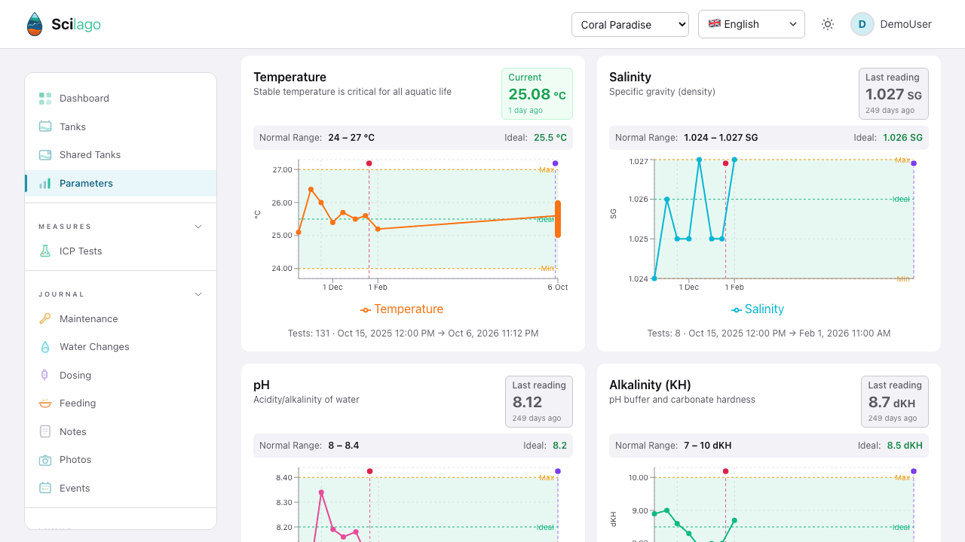Screen dimensions: 965x542
Task: Select Water Changes in the sidebar
Action: 121,347
